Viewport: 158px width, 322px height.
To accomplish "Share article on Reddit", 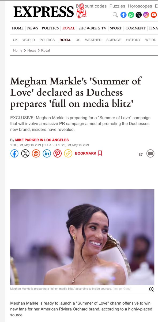I will pyautogui.click(x=36, y=153).
